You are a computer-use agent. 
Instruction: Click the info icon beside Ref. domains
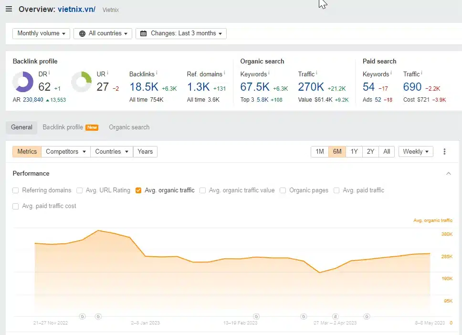[225, 73]
